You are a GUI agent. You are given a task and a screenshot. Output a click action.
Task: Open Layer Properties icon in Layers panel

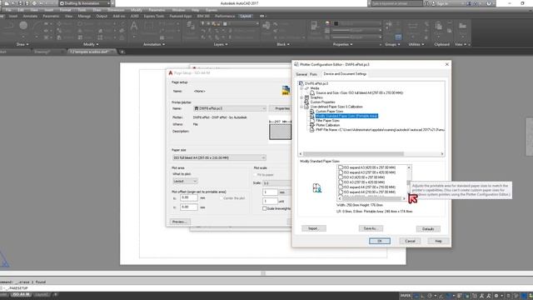tap(191, 24)
